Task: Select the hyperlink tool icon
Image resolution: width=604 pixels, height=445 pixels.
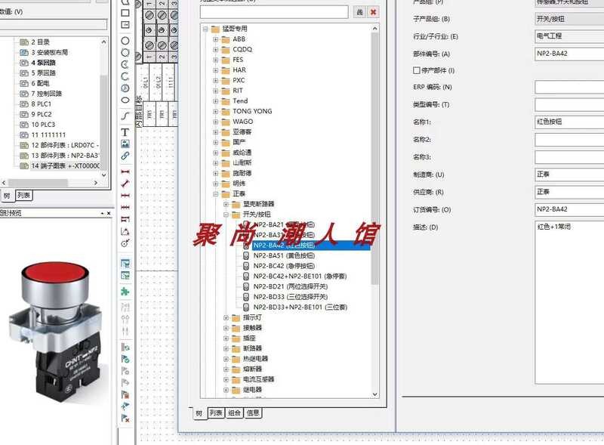Action: 125,156
